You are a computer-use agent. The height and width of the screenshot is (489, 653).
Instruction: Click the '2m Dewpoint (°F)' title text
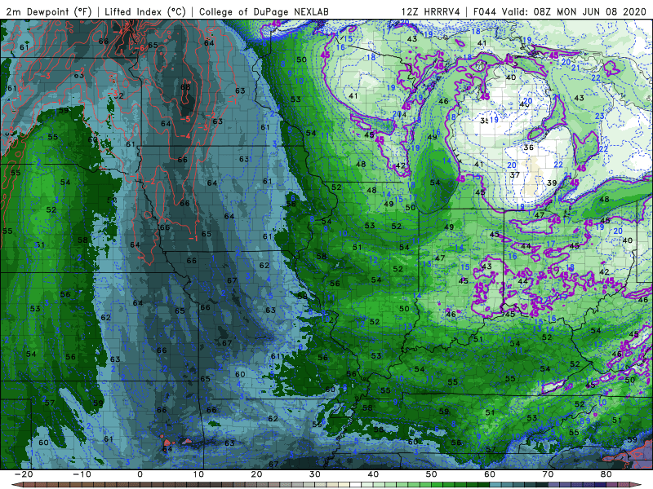pyautogui.click(x=49, y=12)
